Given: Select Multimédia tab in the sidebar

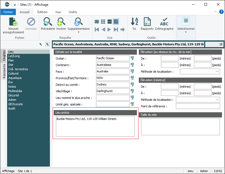Looking at the screenshot, I should (15, 91).
